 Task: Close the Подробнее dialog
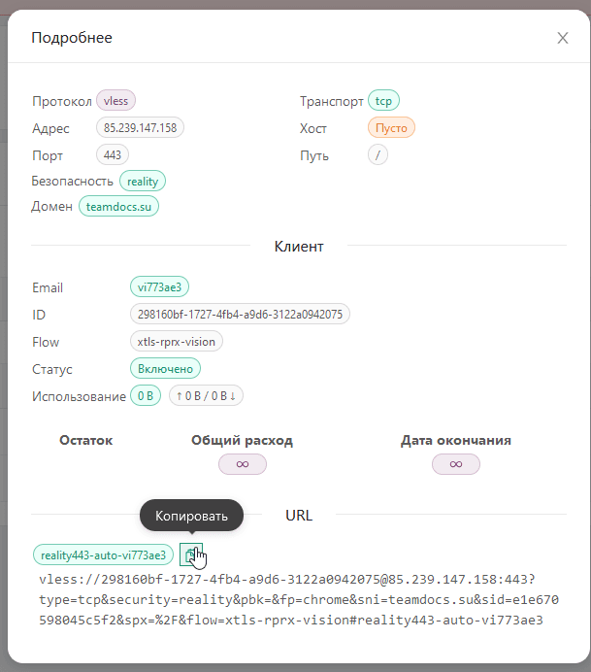point(563,38)
